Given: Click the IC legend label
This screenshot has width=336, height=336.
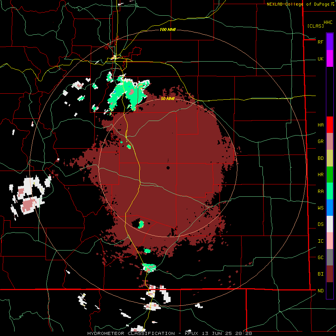Looking at the screenshot, I should click(320, 241).
